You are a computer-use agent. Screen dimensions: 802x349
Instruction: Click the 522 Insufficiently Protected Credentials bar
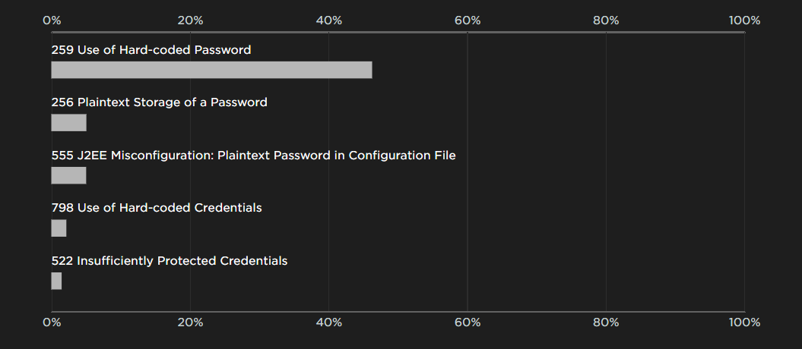coord(56,281)
